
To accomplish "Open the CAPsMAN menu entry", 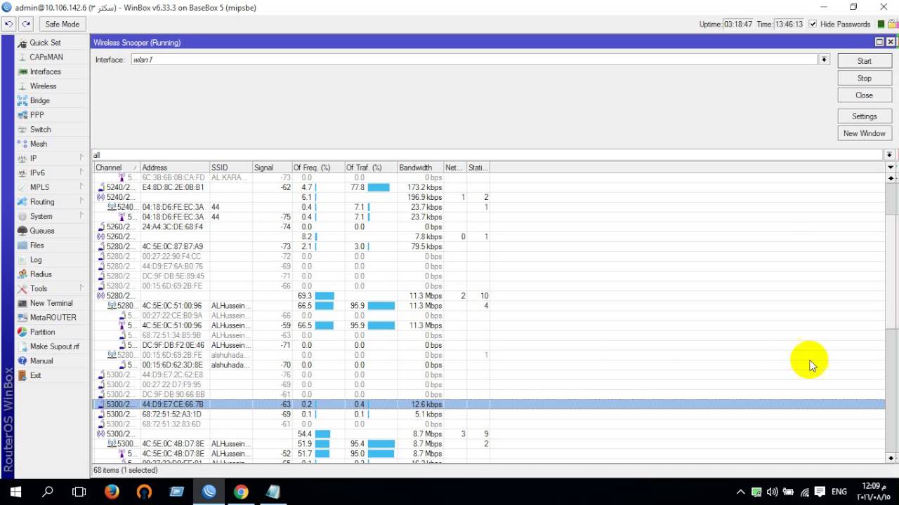I will 46,57.
